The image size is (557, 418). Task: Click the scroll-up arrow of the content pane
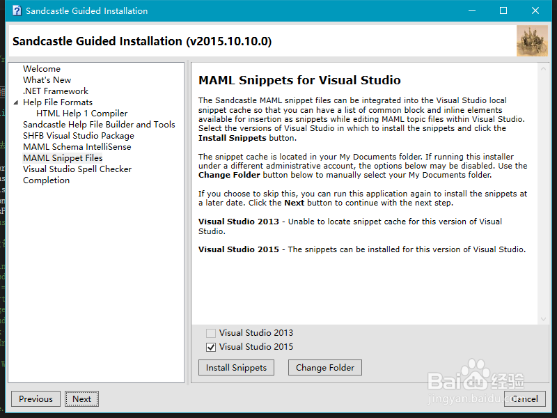tap(543, 69)
